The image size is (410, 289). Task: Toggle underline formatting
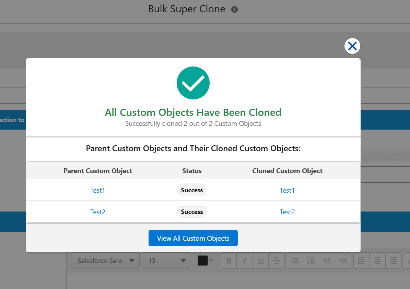point(260,261)
